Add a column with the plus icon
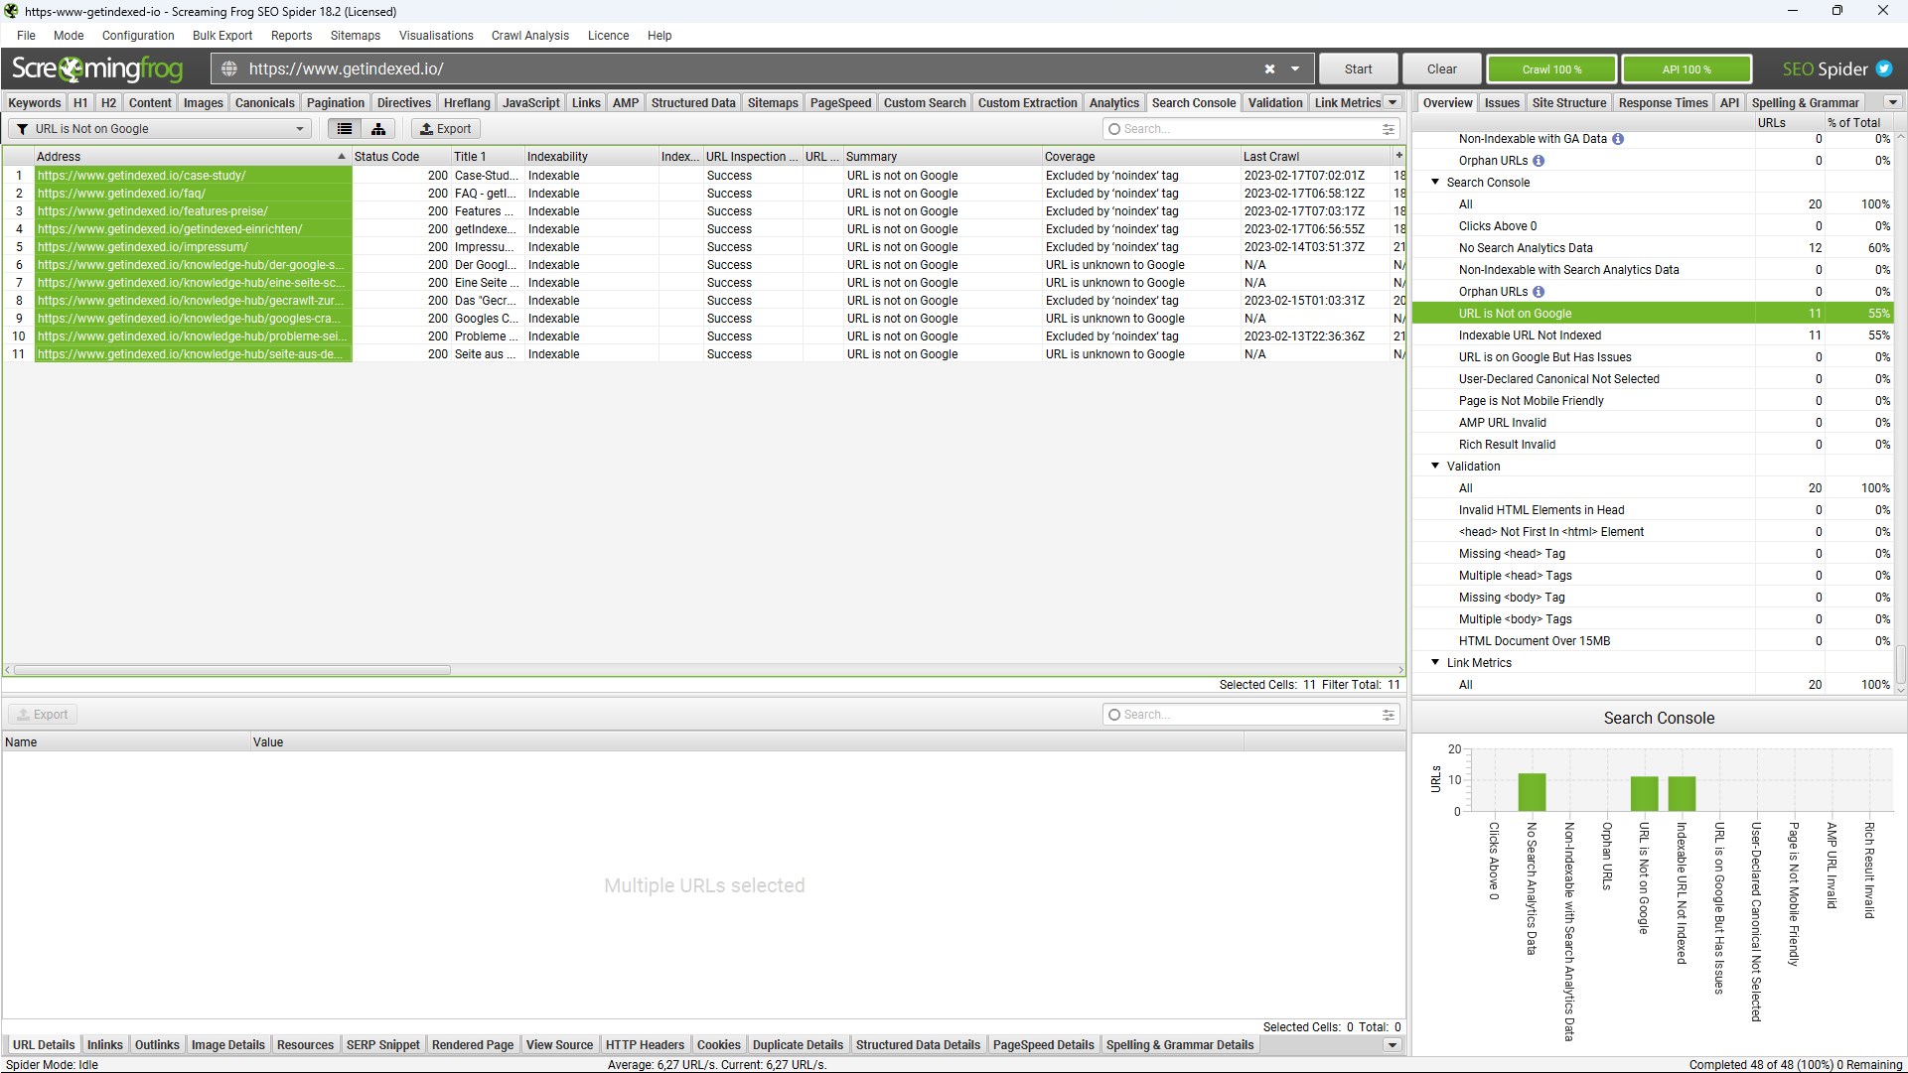This screenshot has width=1908, height=1073. pos(1398,156)
